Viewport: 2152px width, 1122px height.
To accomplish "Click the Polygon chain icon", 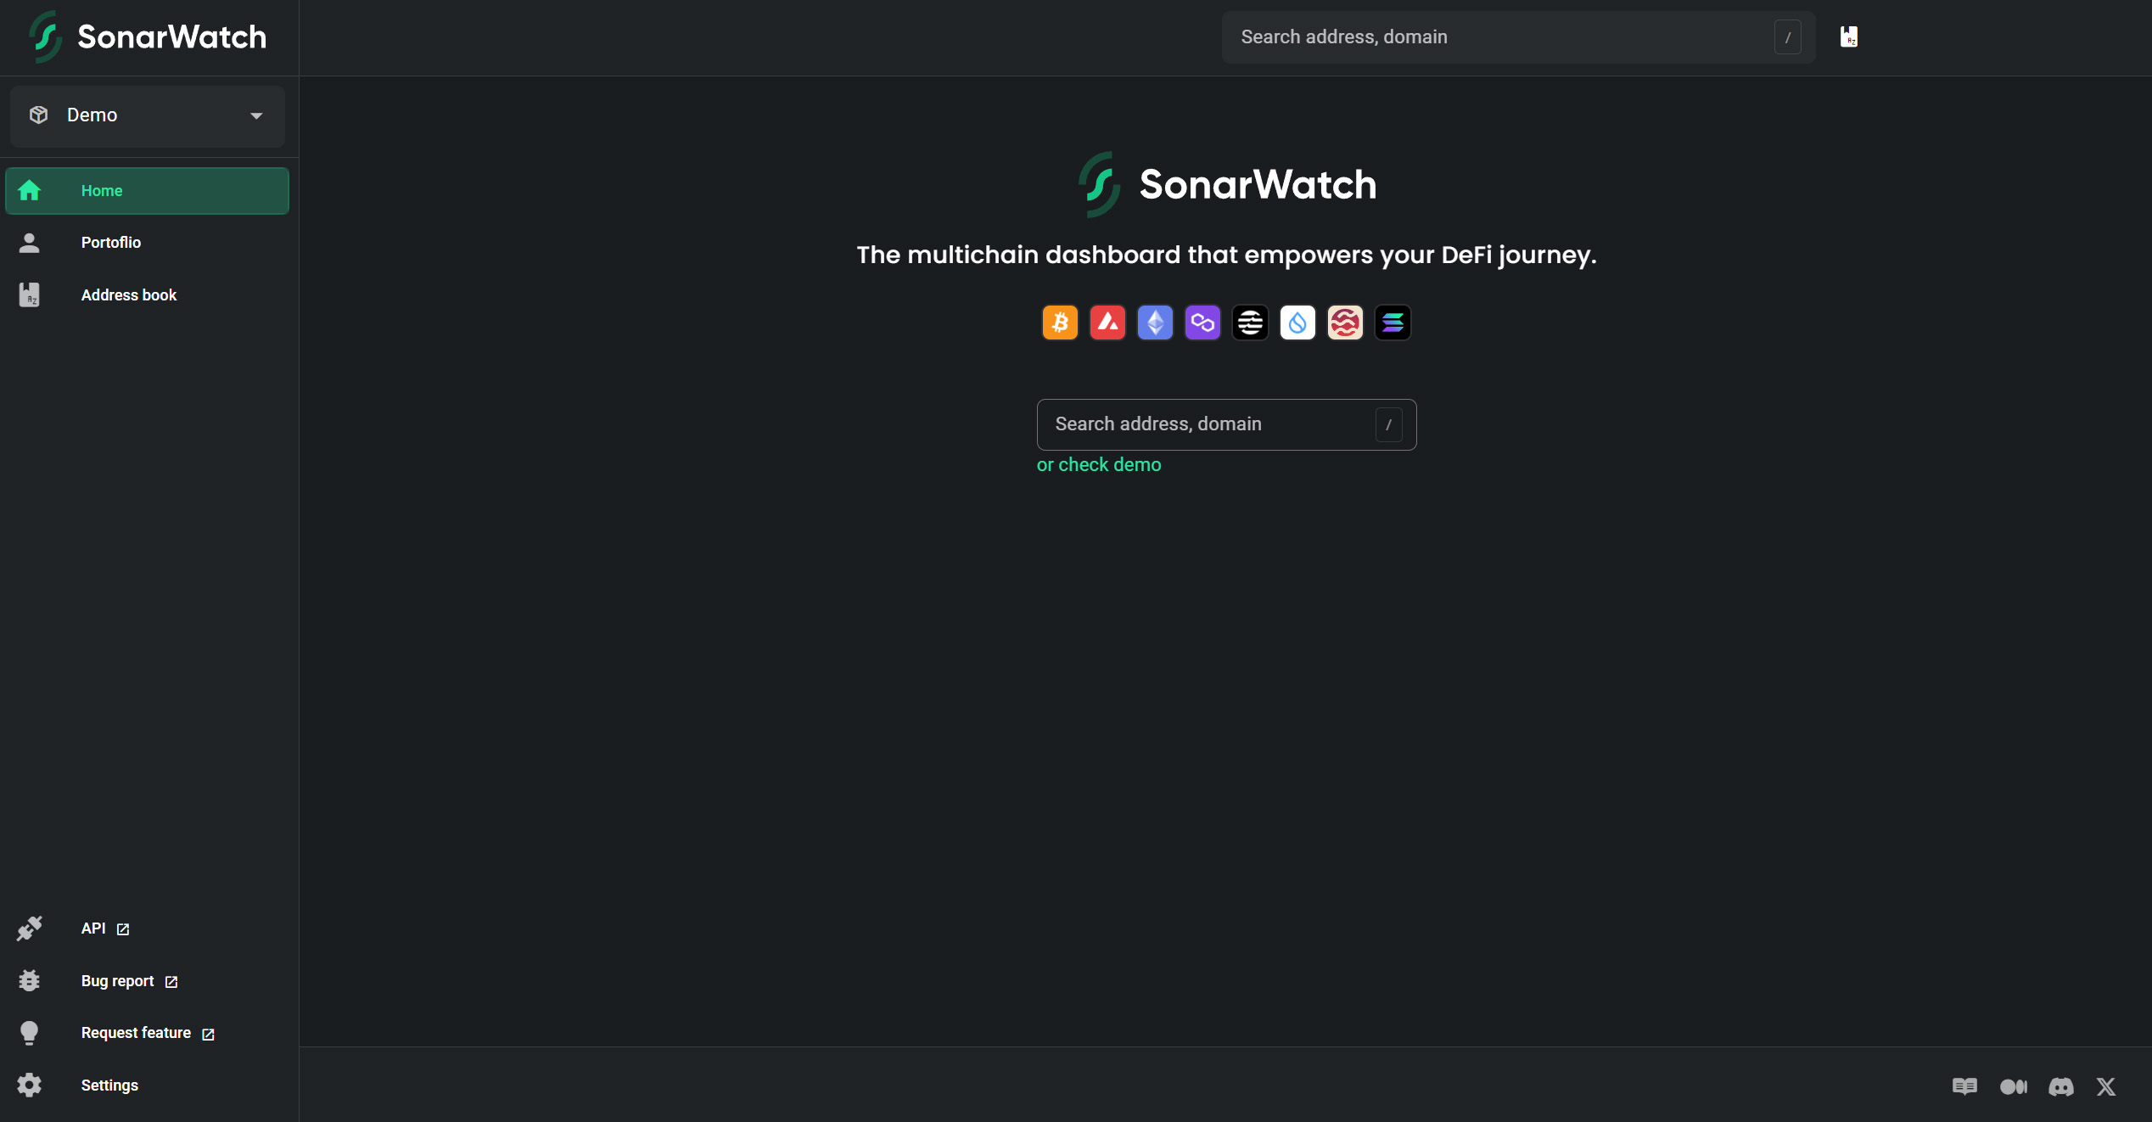I will coord(1202,323).
